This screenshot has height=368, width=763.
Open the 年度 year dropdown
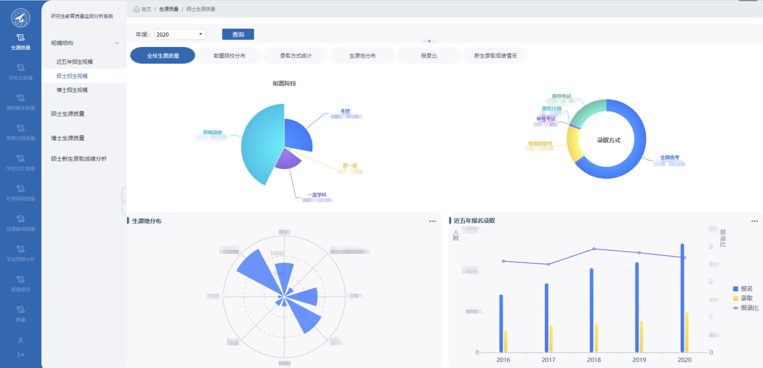tap(180, 35)
